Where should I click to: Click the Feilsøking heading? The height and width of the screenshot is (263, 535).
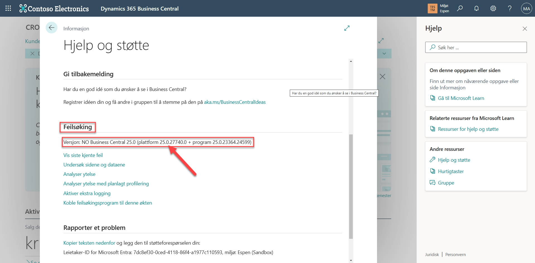pos(78,127)
